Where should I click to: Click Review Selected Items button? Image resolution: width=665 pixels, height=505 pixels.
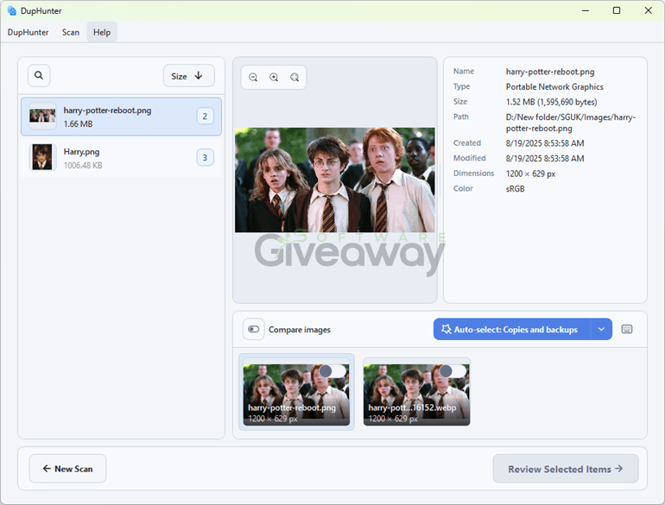click(x=566, y=469)
